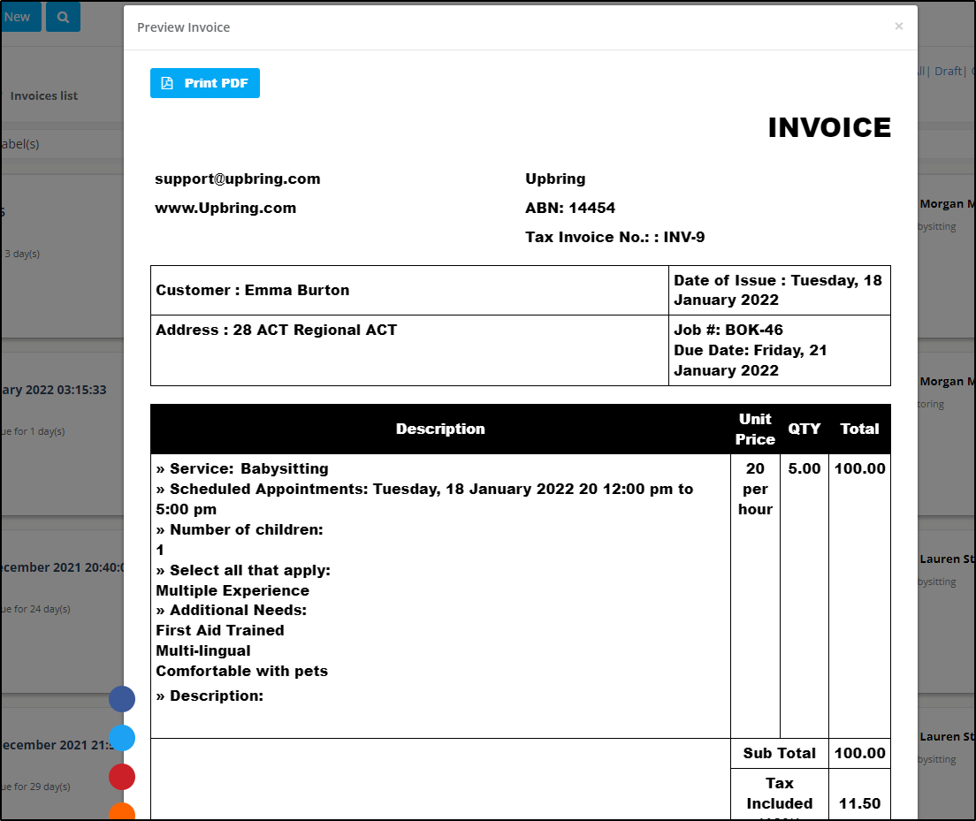This screenshot has height=821, width=976.
Task: Click www.Upbring.com website text
Action: (225, 208)
